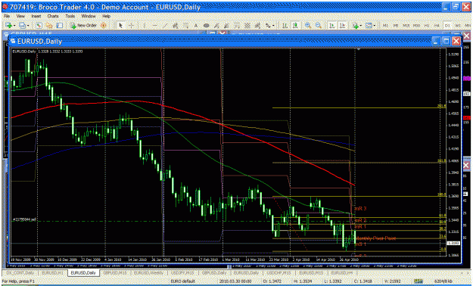Create a new chart via toolbar icon
Screen dimensions: 473x286
[8, 26]
